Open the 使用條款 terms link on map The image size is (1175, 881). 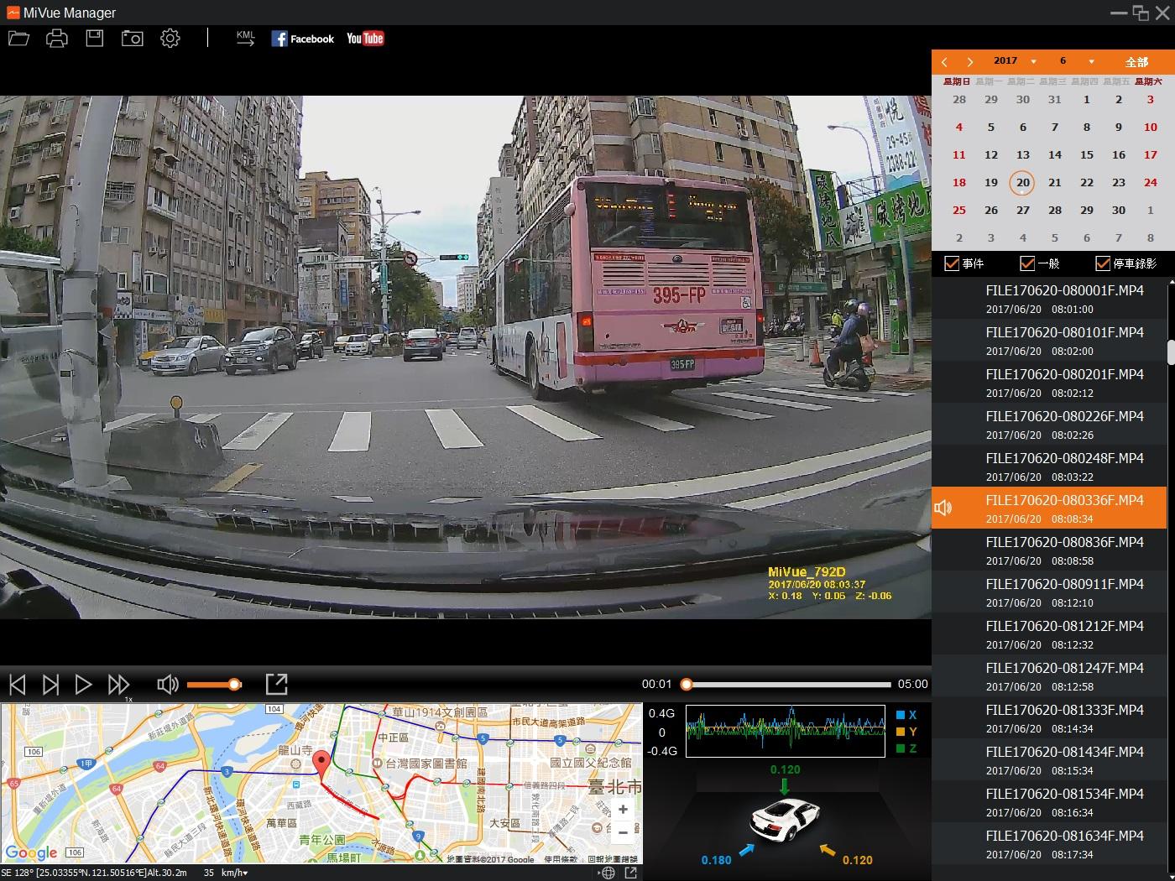point(562,859)
